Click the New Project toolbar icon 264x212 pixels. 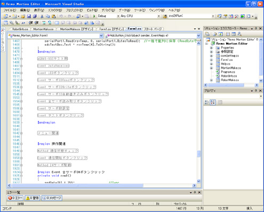6,17
